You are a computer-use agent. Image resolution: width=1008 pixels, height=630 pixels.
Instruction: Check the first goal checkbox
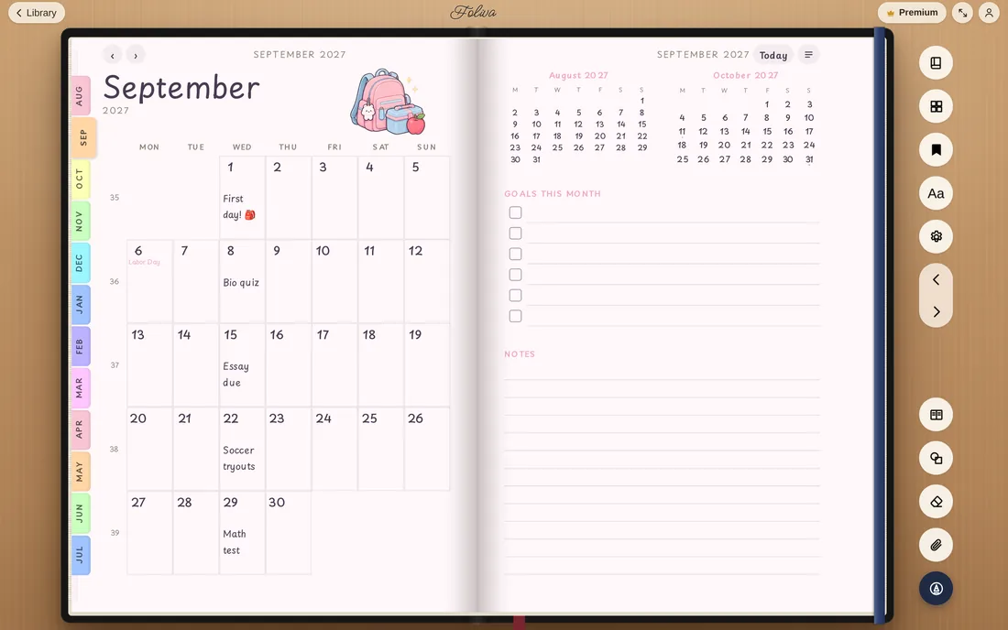click(516, 212)
